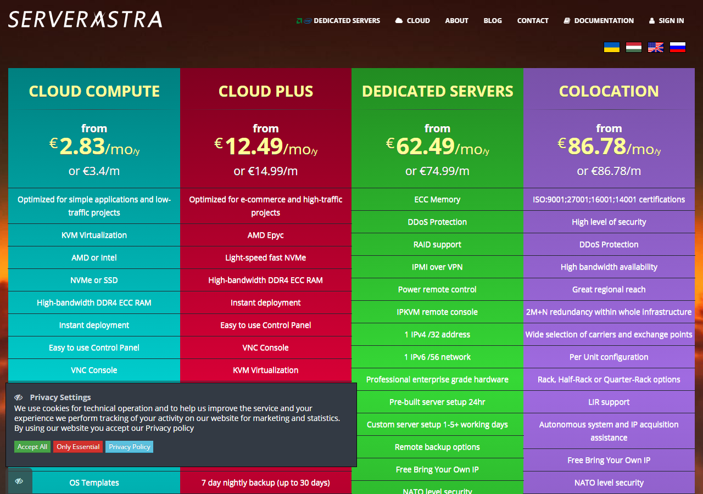Accept all cookies with Accept All

[32, 447]
